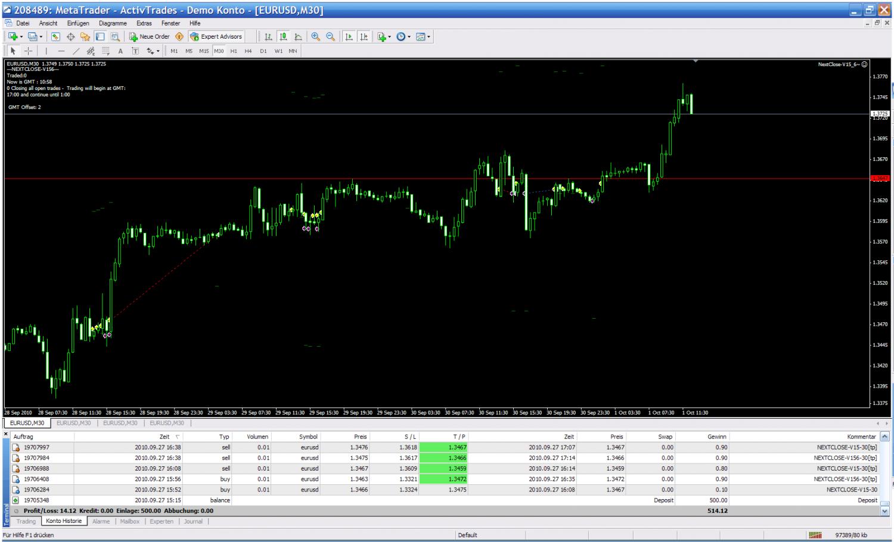894x542 pixels.
Task: Open the Experten terminal tab
Action: coord(162,521)
